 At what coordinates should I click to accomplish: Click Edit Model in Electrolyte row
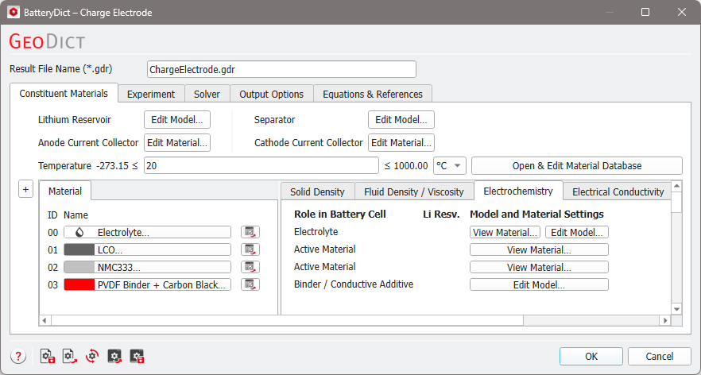click(577, 233)
